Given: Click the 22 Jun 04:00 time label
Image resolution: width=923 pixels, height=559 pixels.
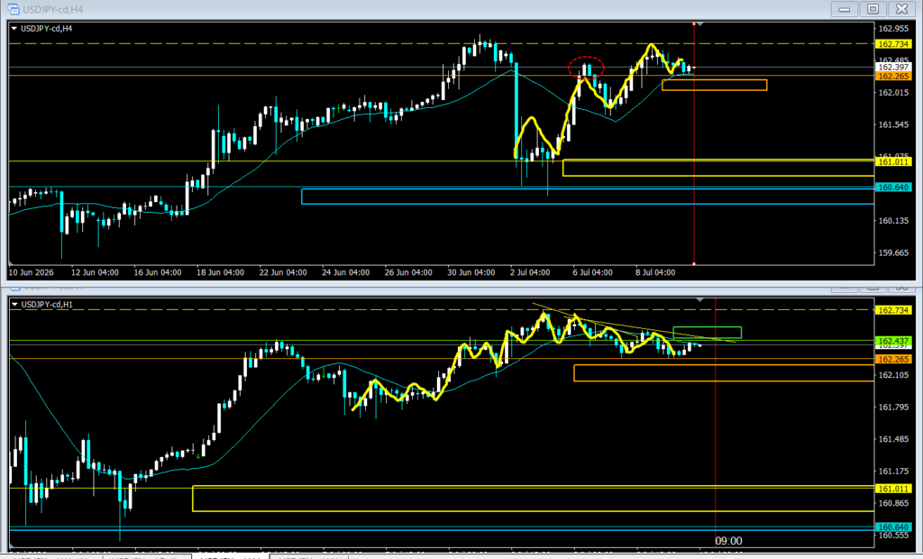Looking at the screenshot, I should (x=283, y=272).
